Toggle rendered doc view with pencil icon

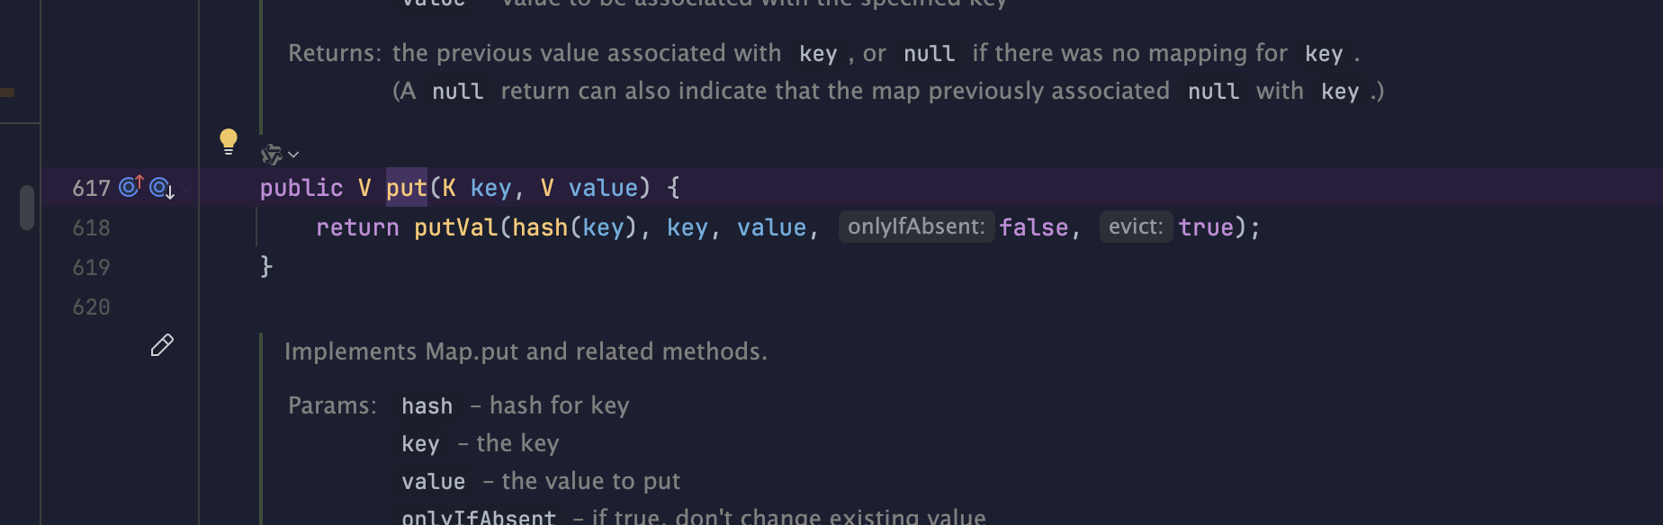click(x=162, y=345)
